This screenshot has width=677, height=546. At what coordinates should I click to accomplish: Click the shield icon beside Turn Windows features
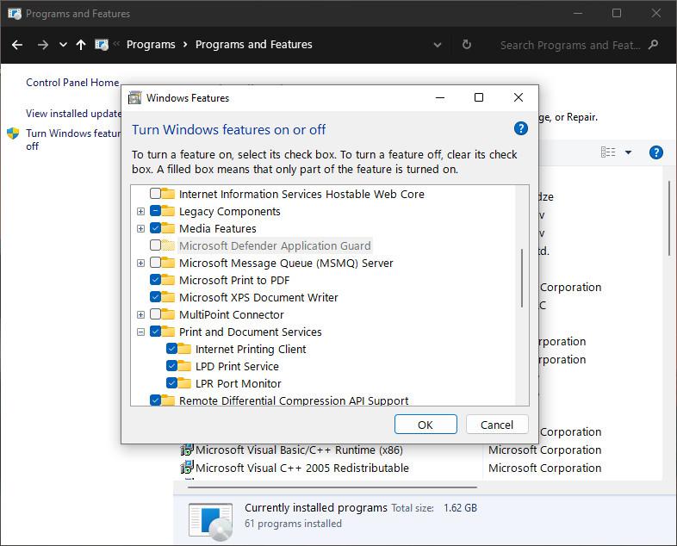13,133
